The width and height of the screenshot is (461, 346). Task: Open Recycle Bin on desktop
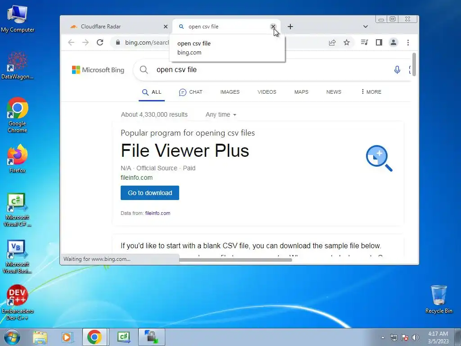click(x=438, y=299)
